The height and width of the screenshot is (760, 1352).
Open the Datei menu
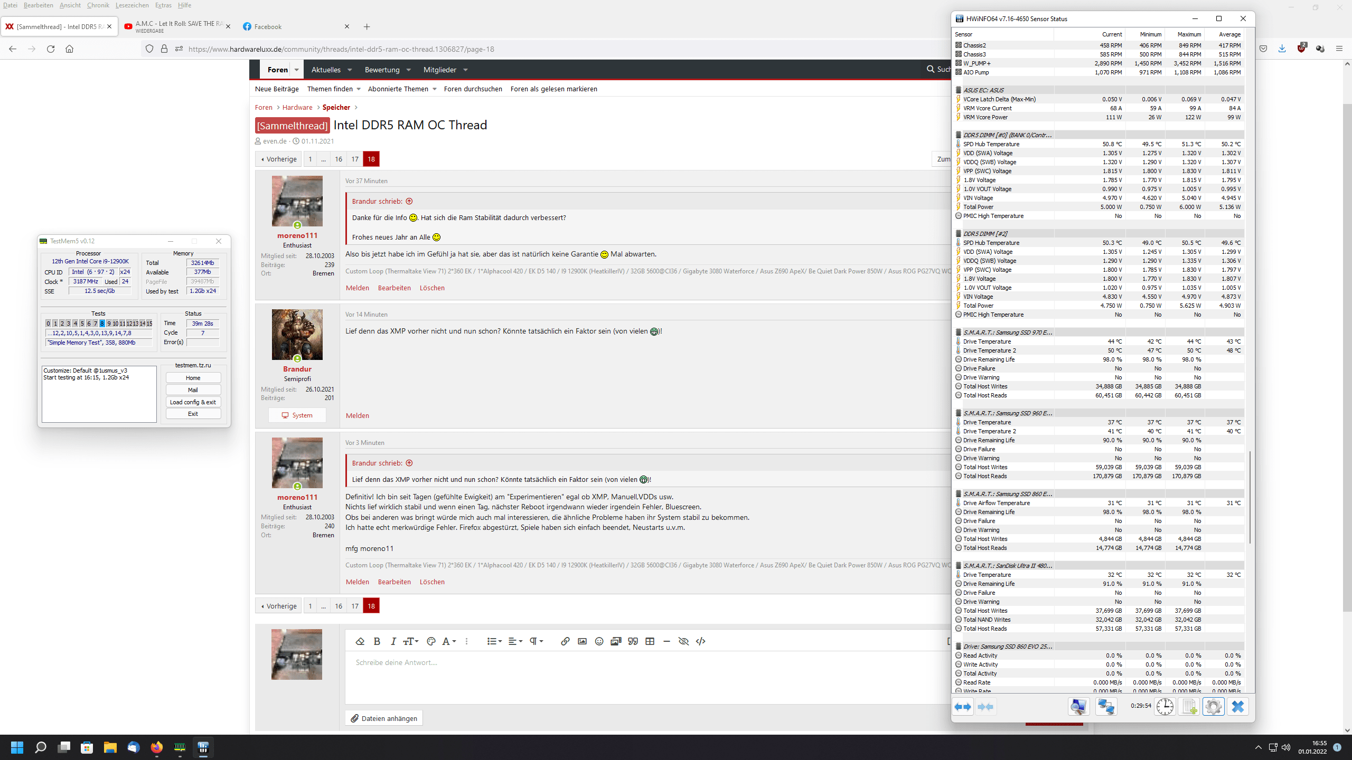[10, 5]
